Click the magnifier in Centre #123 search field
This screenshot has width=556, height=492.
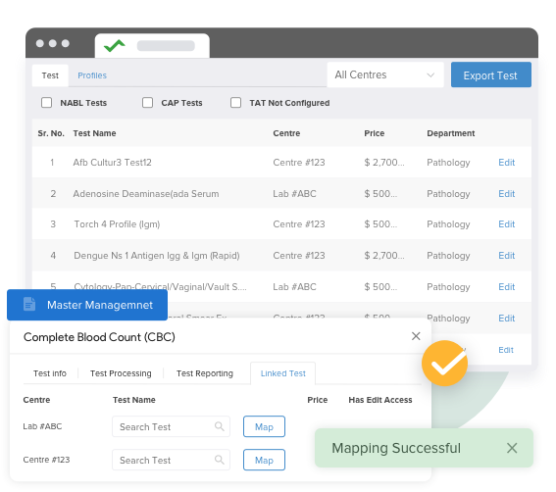(x=220, y=460)
